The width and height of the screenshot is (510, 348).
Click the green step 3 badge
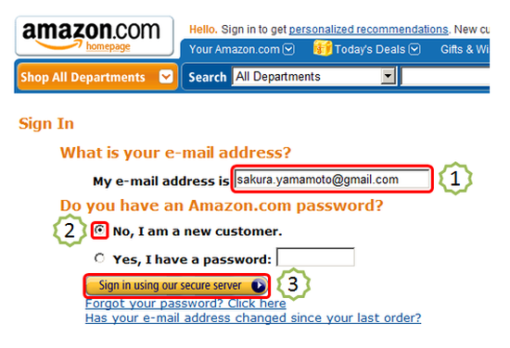[293, 284]
